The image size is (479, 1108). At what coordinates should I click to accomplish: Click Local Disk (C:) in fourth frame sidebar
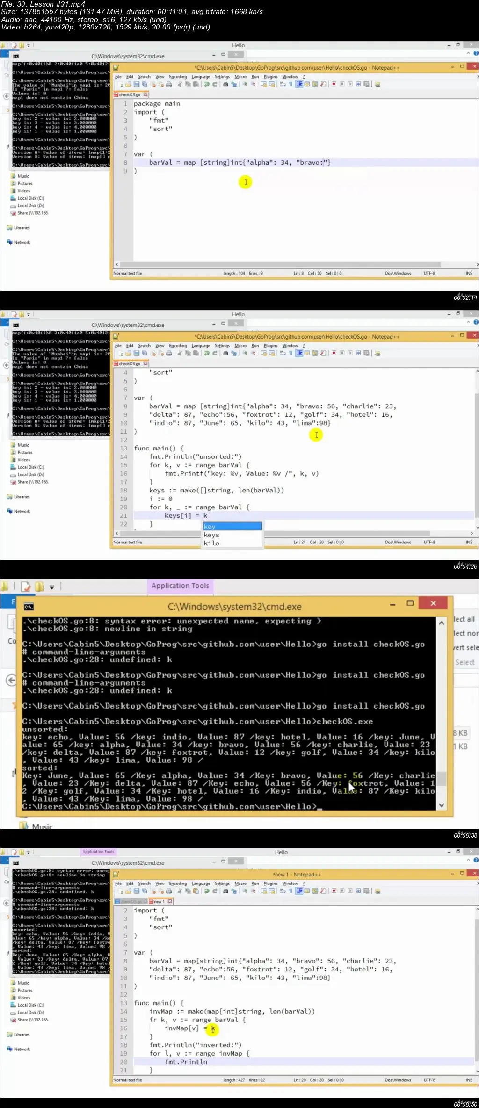28,1005
